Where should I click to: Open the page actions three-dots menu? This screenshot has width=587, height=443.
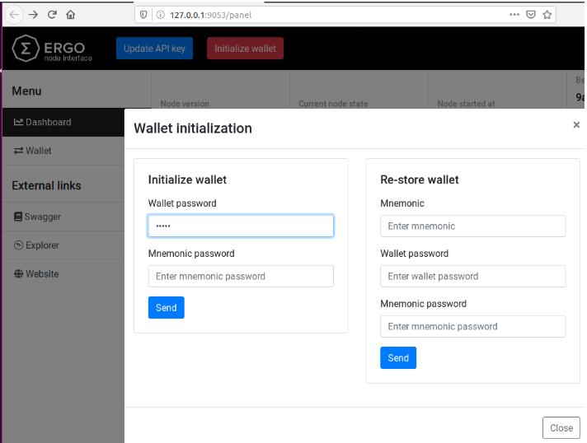pos(514,14)
